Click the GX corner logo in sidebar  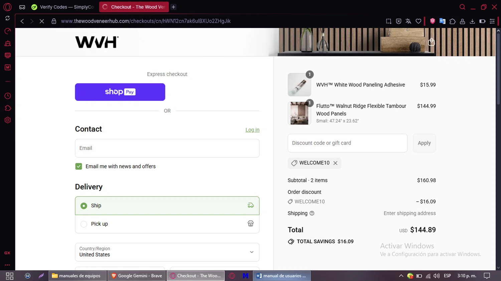click(7, 253)
